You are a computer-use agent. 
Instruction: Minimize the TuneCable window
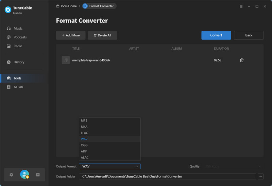[x=249, y=6]
